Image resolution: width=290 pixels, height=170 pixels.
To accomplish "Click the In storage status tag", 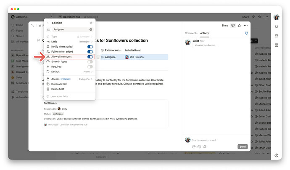I will [58, 114].
